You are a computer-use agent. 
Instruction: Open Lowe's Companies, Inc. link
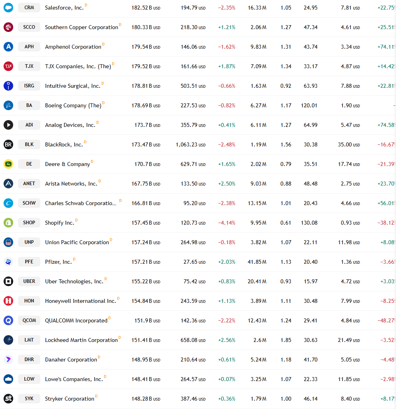(74, 379)
